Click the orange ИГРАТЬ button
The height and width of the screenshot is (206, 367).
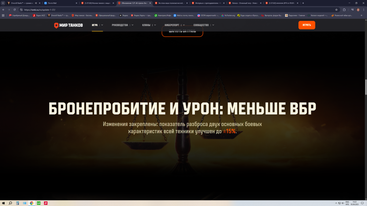(307, 25)
